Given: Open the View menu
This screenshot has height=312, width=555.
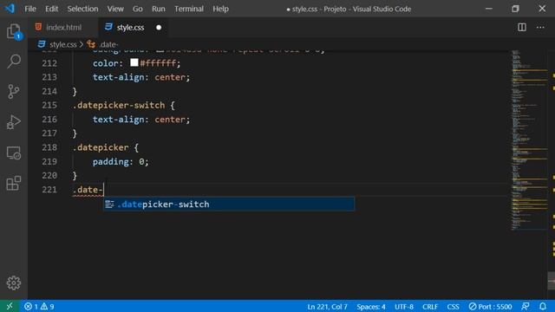Looking at the screenshot, I should pyautogui.click(x=115, y=9).
